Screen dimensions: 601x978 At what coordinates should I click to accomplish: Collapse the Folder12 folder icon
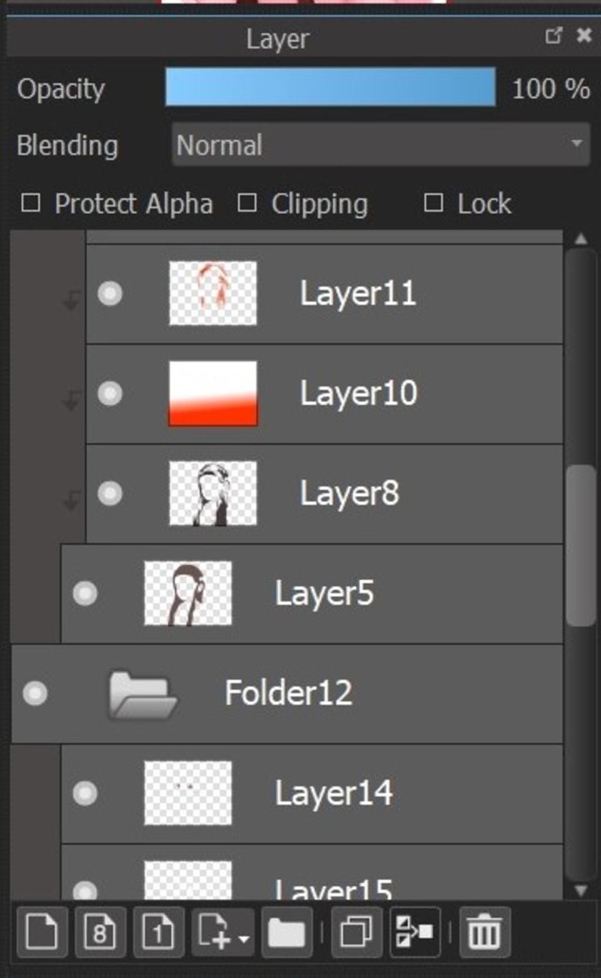click(142, 695)
